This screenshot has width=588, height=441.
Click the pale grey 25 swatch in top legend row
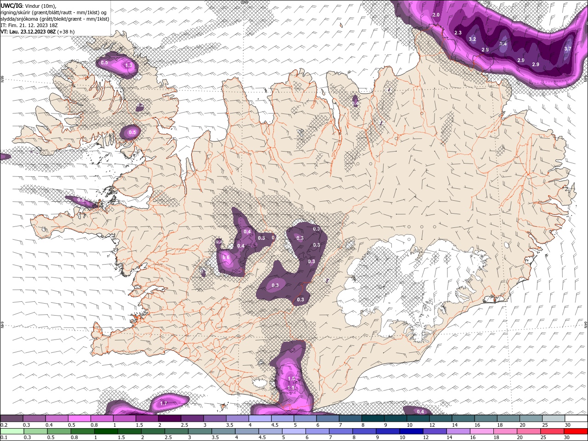(x=554, y=418)
